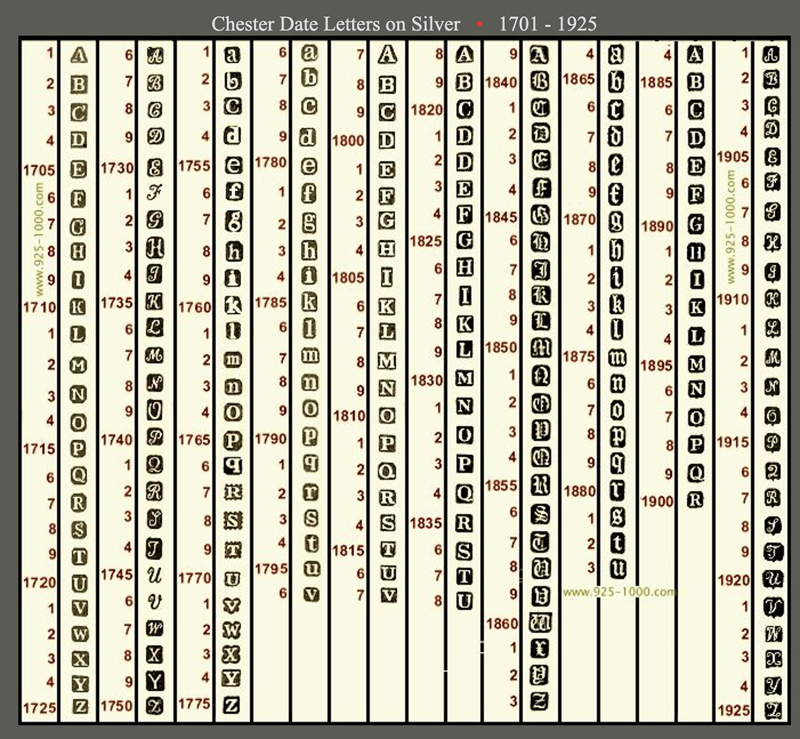Select the year label 1850
Viewport: 800px width, 739px height.
click(x=501, y=347)
